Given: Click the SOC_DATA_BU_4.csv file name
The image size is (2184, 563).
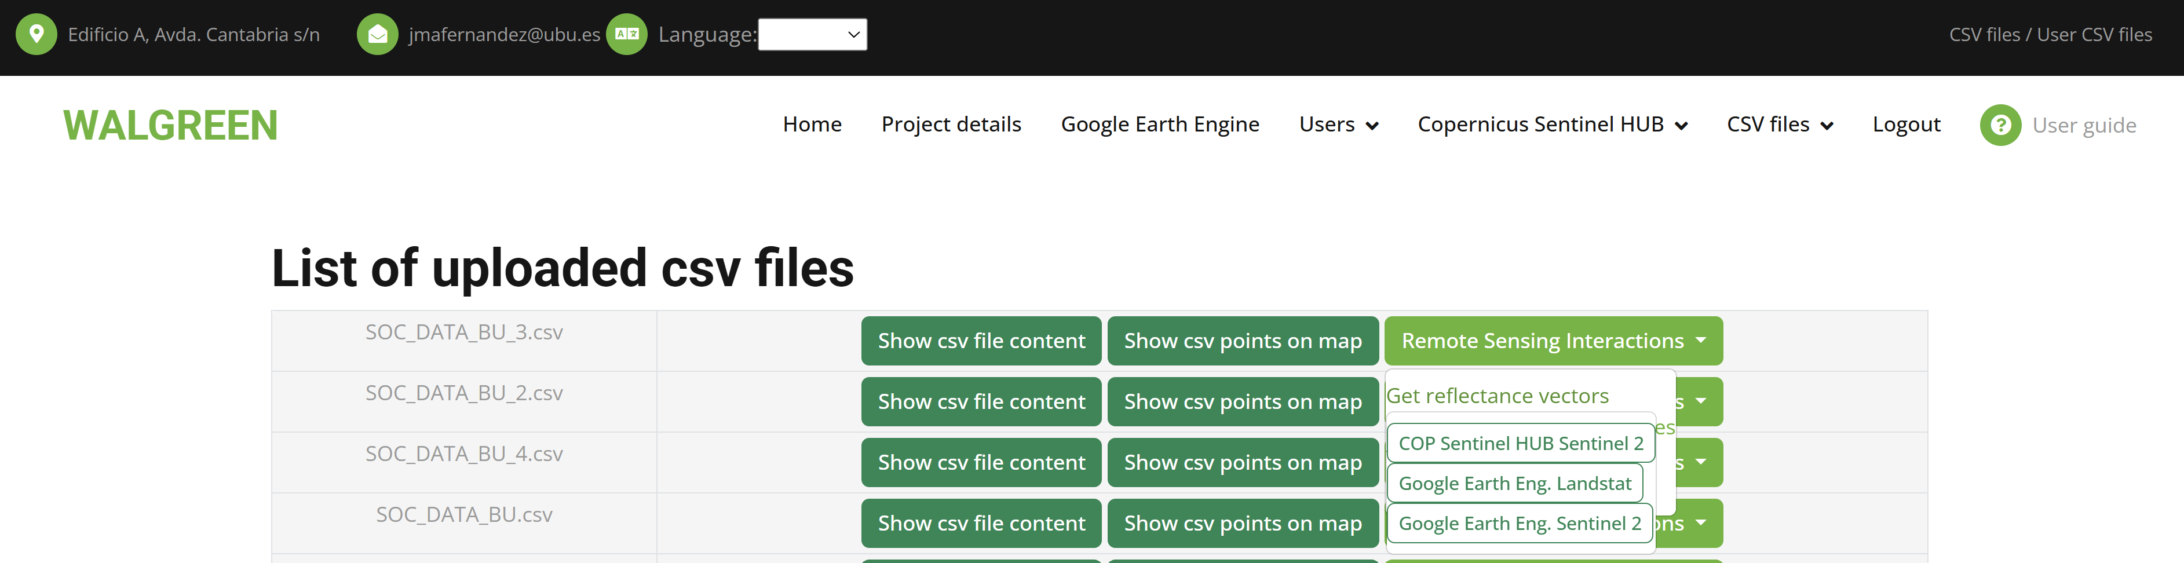Looking at the screenshot, I should point(464,455).
